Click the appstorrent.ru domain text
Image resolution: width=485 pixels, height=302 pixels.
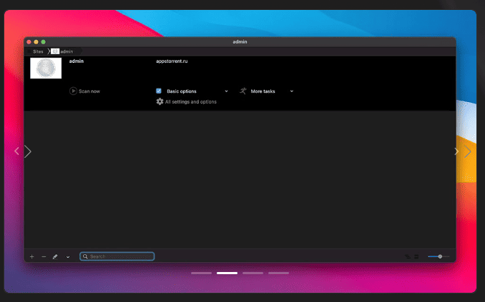coord(172,61)
